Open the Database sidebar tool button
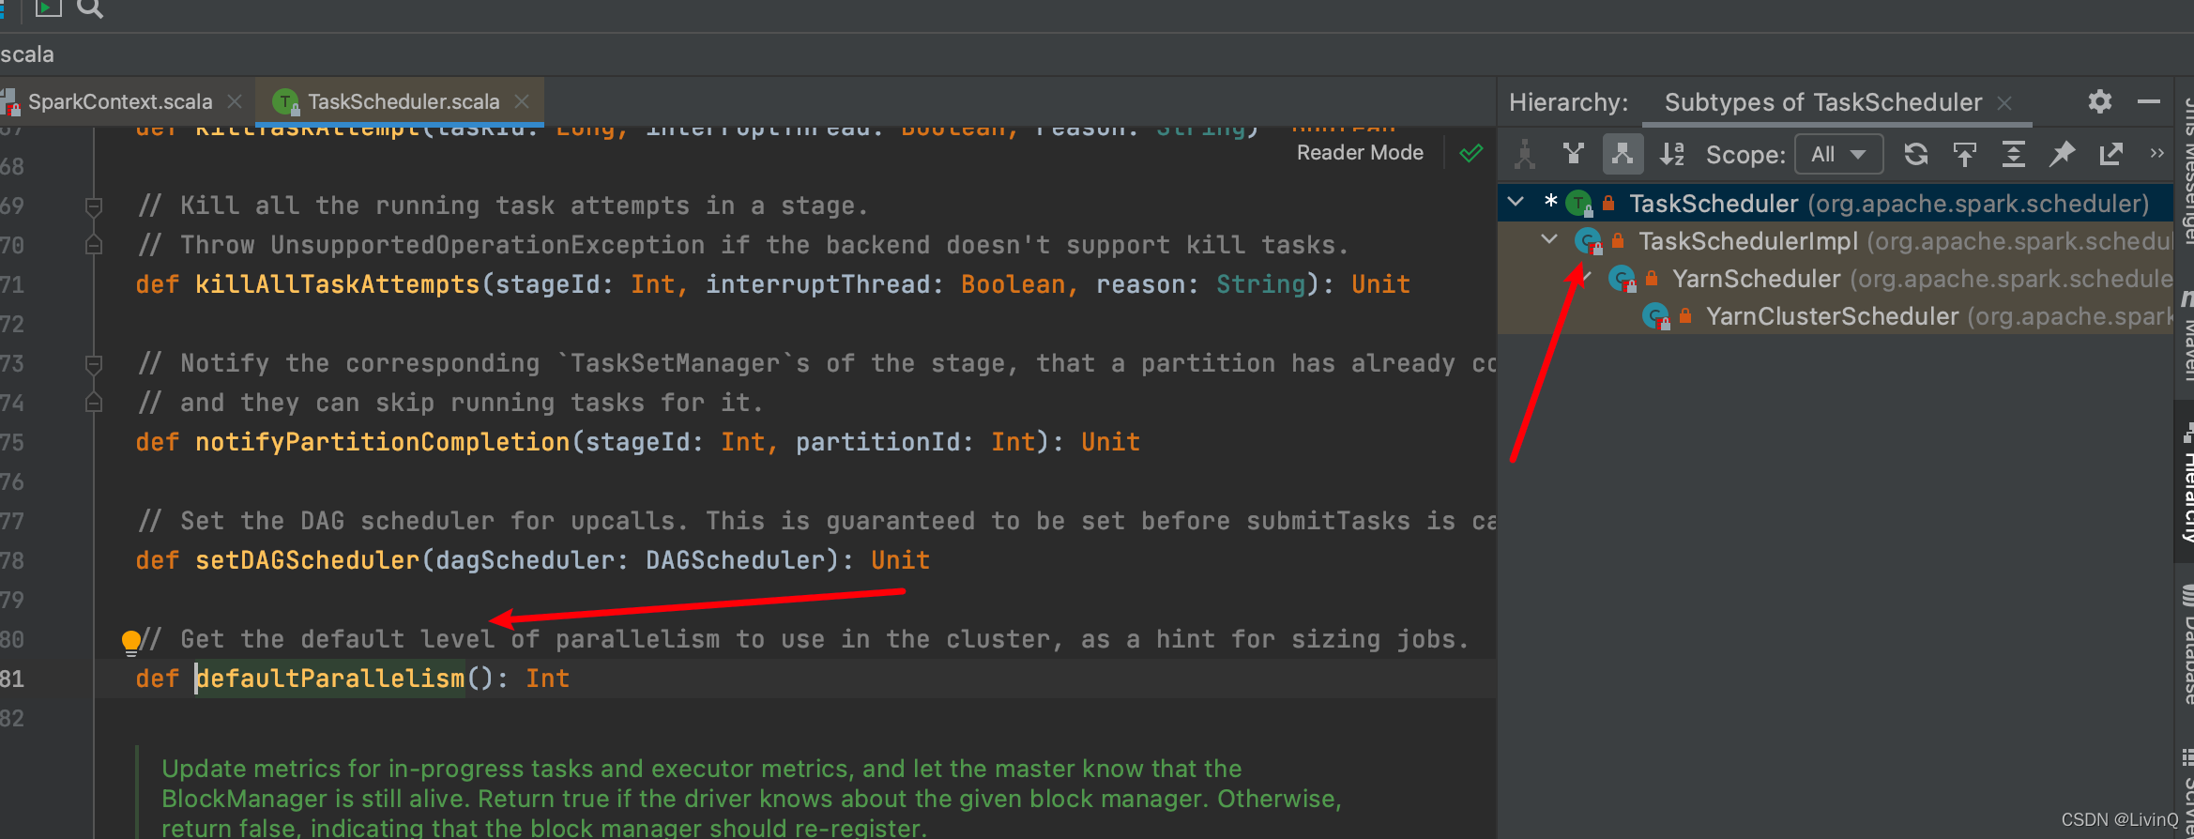This screenshot has width=2194, height=839. coord(2185,644)
